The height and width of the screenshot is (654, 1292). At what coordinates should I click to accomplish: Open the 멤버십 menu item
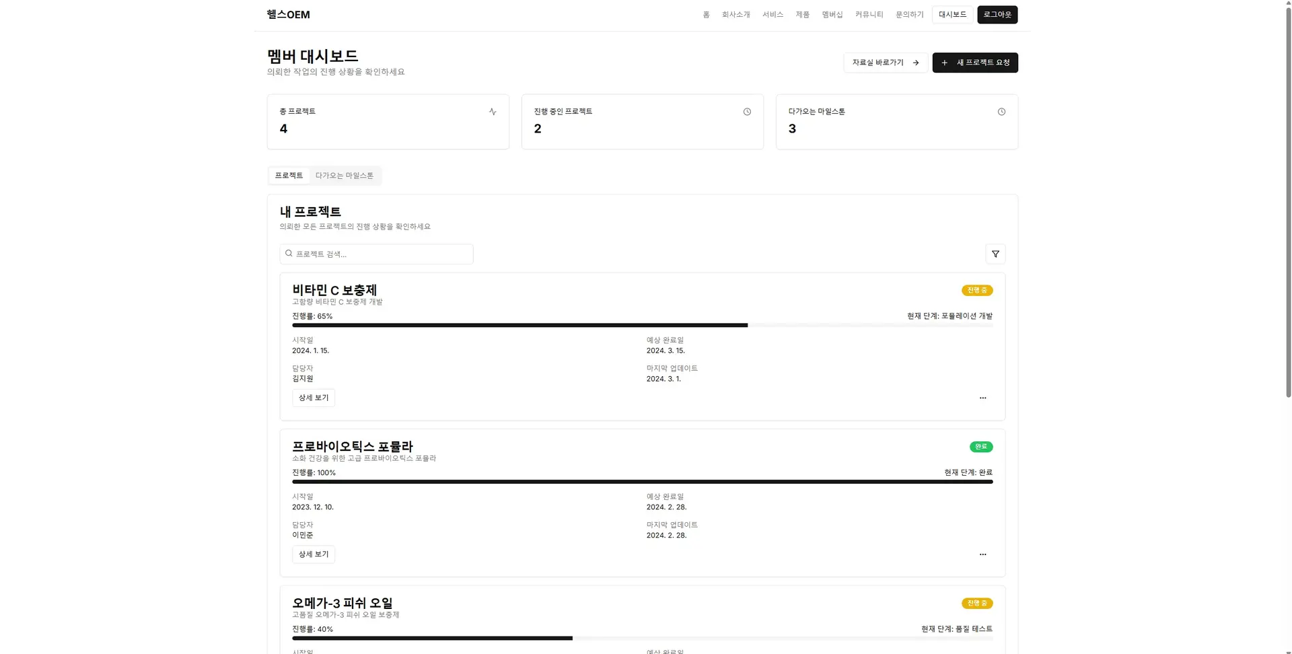(832, 15)
